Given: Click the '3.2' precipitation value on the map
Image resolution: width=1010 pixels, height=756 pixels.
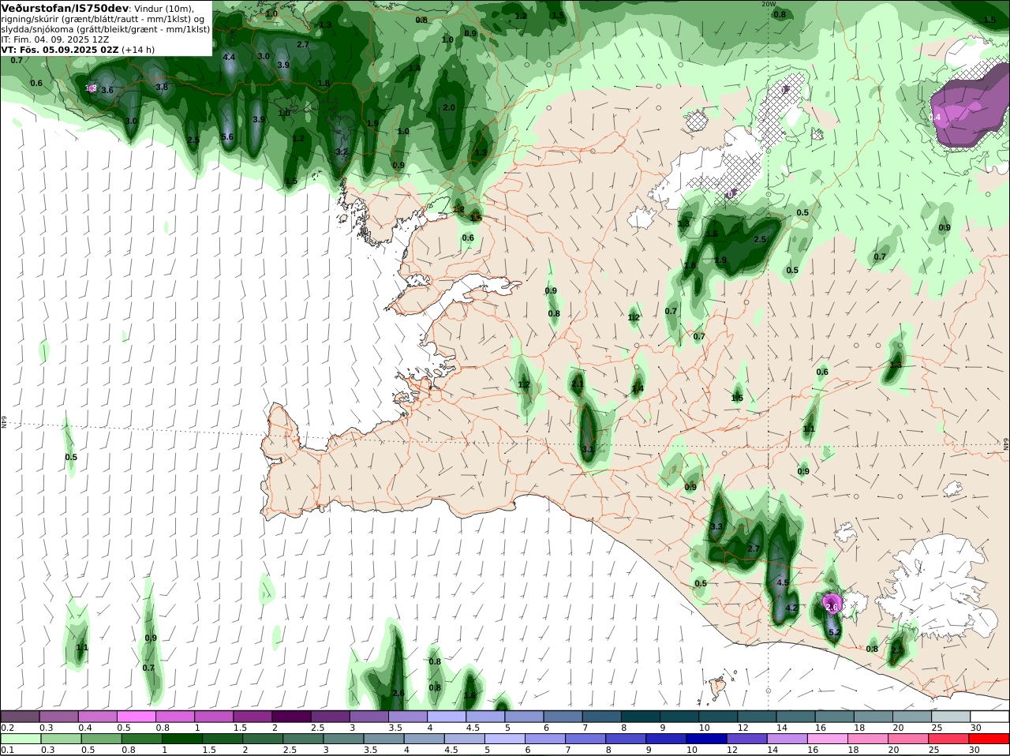Looking at the screenshot, I should pyautogui.click(x=342, y=152).
